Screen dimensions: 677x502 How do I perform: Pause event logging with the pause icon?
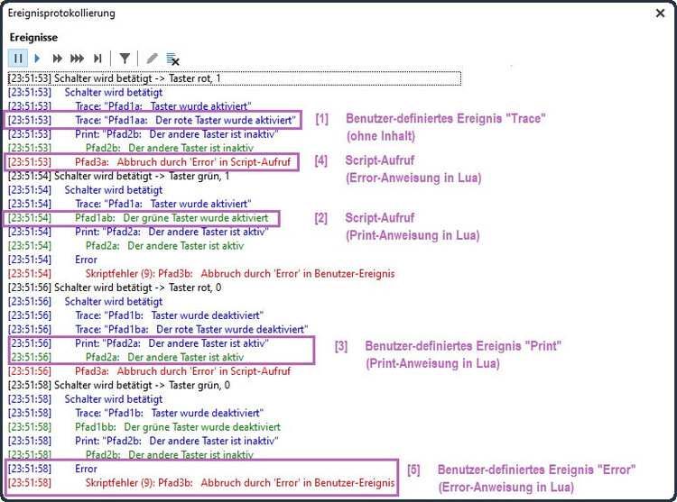pyautogui.click(x=18, y=59)
